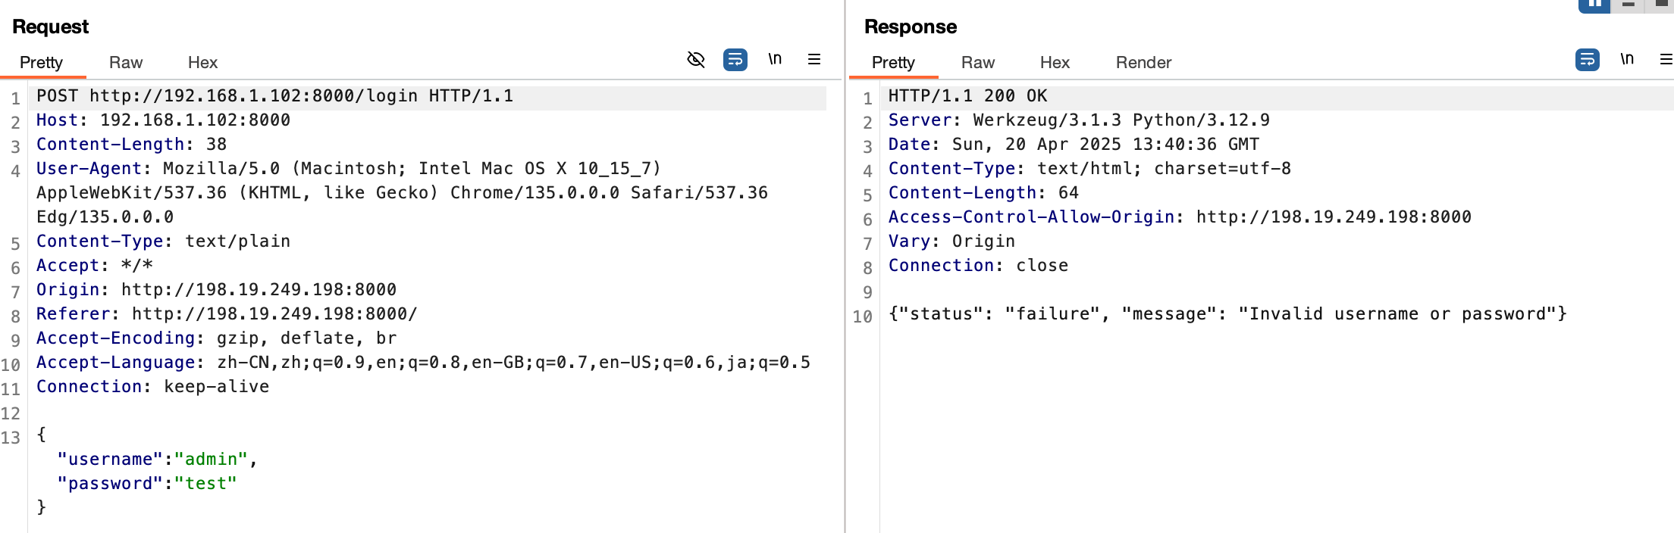Screen dimensions: 1674x533
Task: Switch to the Raw tab in Response
Action: [978, 62]
